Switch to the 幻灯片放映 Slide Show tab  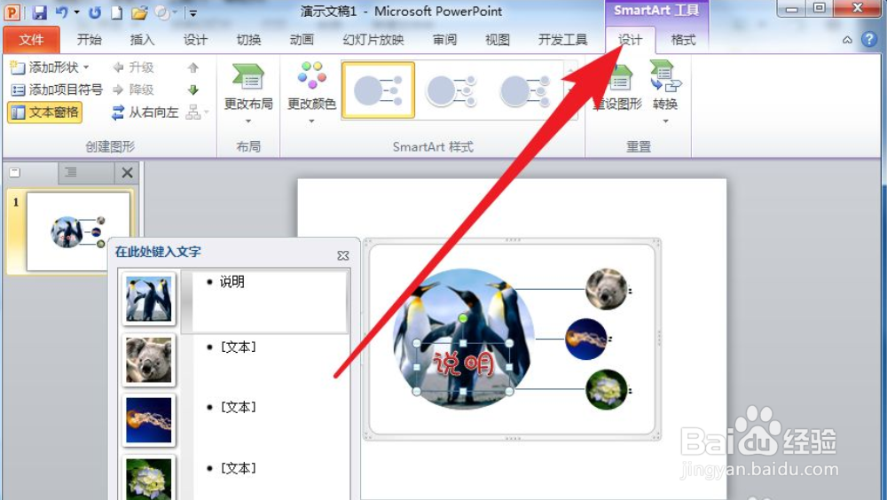click(373, 40)
